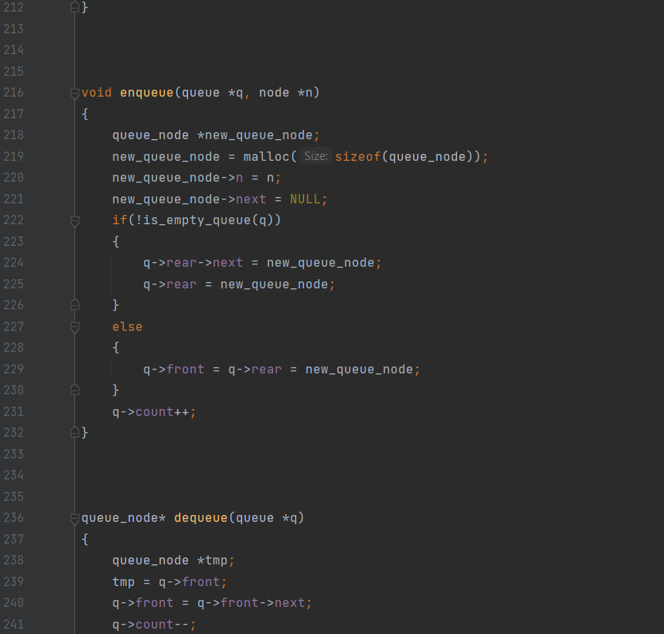Click the fold end marker at line 232
The width and height of the screenshot is (664, 634).
click(74, 432)
